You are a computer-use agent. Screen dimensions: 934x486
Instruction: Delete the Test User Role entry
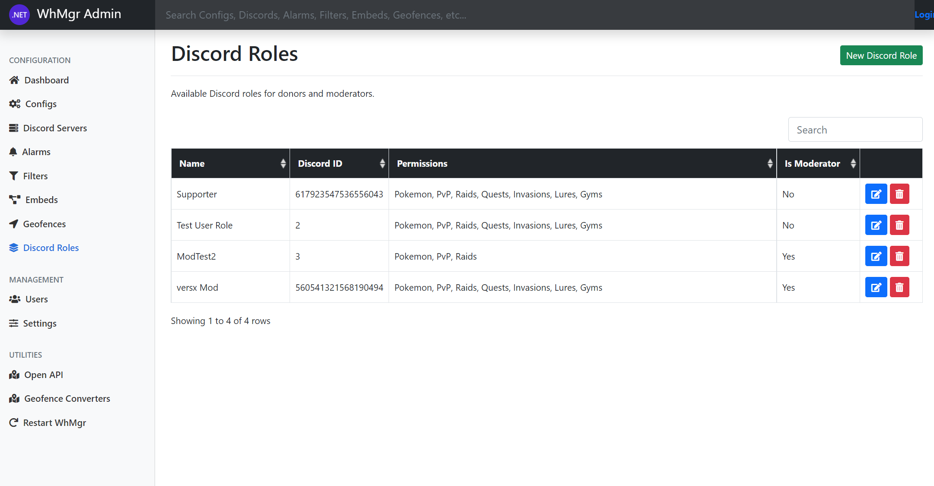(899, 225)
